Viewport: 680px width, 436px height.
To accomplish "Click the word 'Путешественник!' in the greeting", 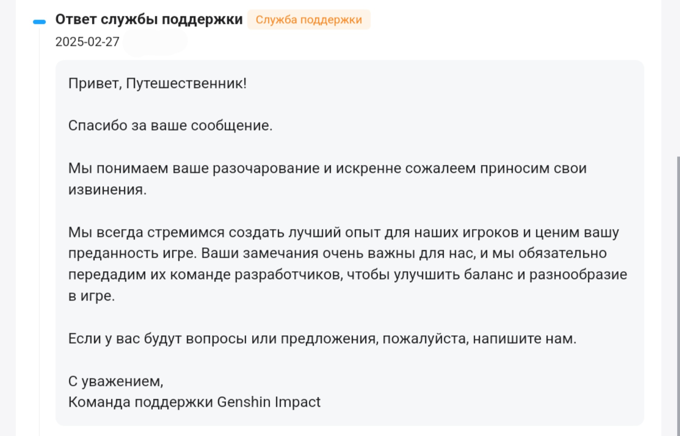I will click(186, 84).
